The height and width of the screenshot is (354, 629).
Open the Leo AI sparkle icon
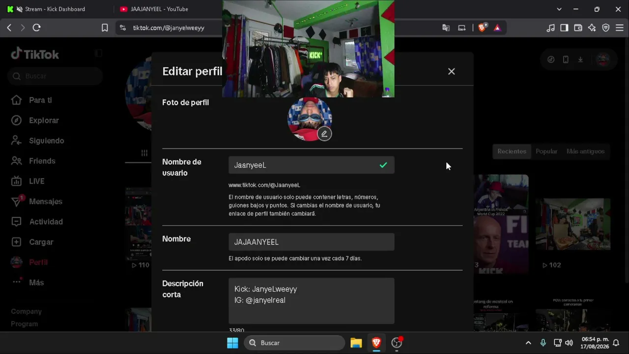pos(592,28)
